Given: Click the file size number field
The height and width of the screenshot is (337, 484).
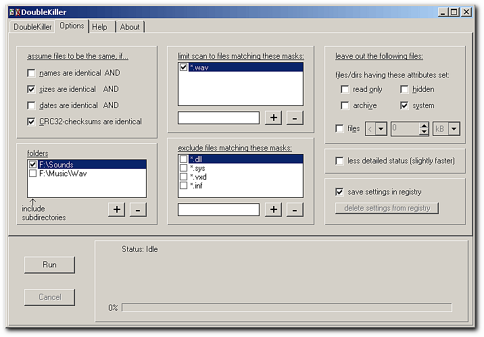Looking at the screenshot, I should click(x=405, y=129).
